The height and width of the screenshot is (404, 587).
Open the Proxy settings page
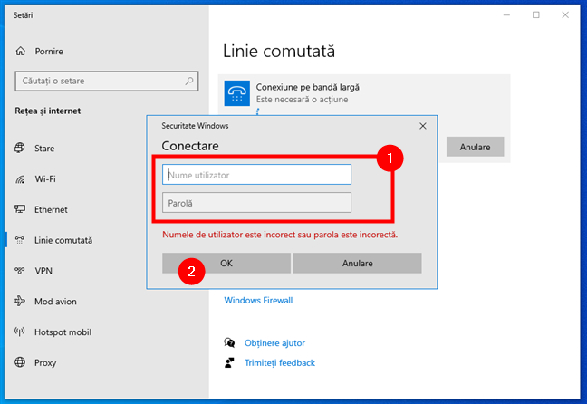coord(45,363)
